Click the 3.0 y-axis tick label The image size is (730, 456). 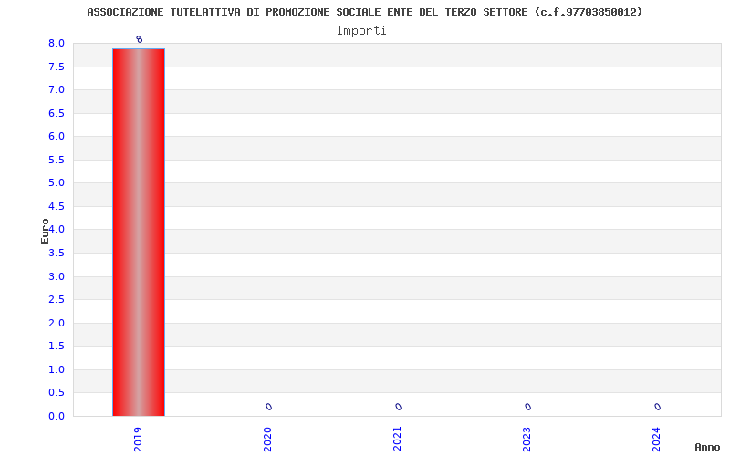tap(57, 276)
